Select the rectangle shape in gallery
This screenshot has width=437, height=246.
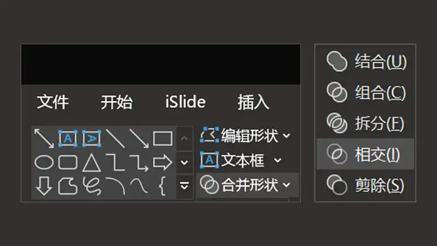(163, 138)
